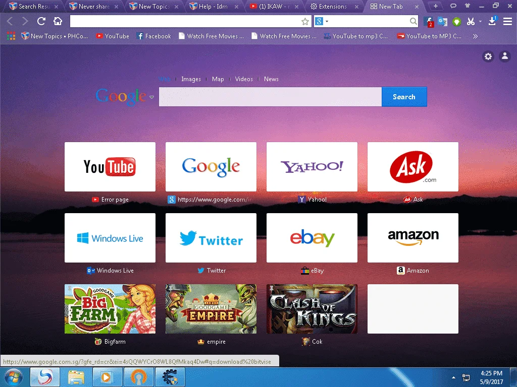Click the Google search input on page
Screen dimensions: 517x387
(271, 97)
